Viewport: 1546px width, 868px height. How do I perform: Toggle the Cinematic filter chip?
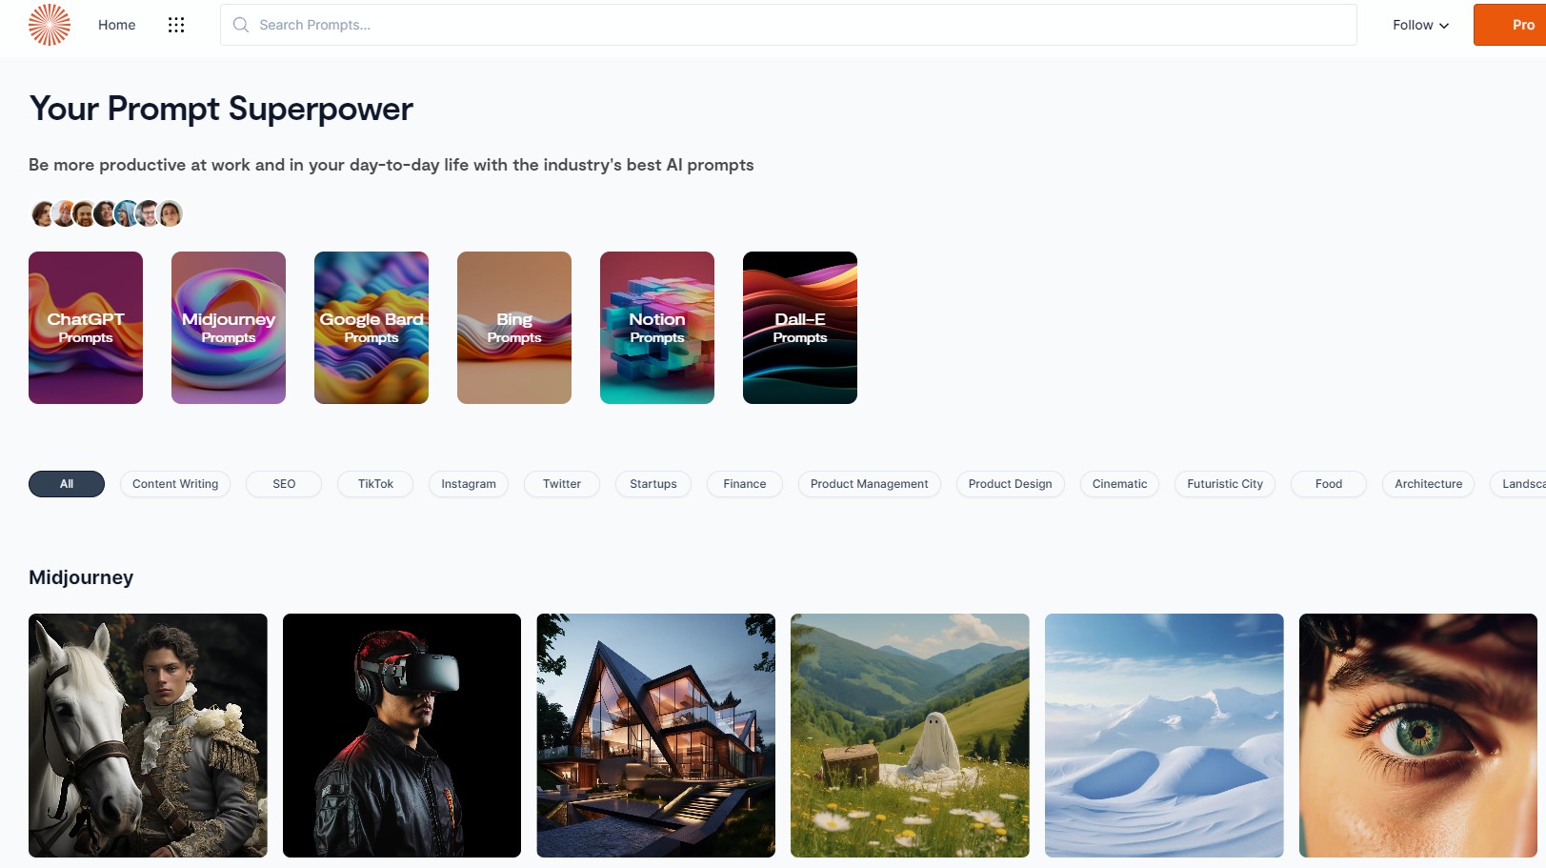pyautogui.click(x=1119, y=484)
